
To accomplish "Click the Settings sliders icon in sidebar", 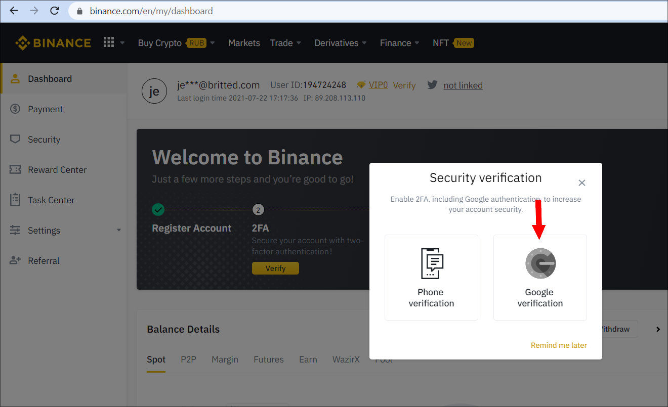I will (15, 231).
